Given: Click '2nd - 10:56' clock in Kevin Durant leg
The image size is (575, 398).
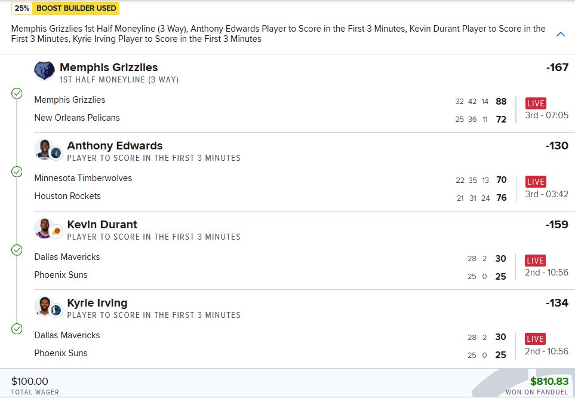Looking at the screenshot, I should coord(546,273).
